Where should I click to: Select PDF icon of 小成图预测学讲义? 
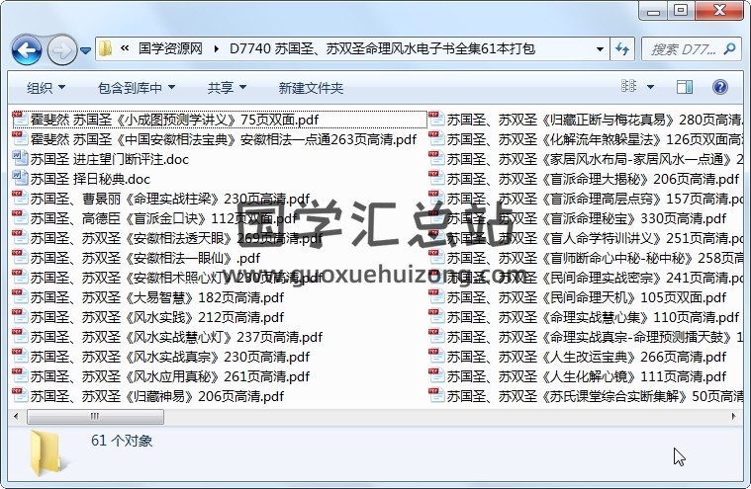pos(20,119)
